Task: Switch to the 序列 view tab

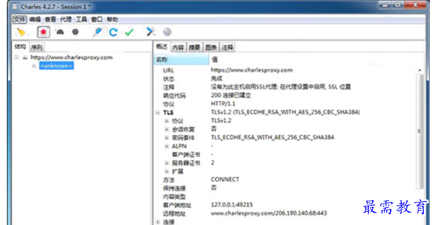Action: point(36,47)
